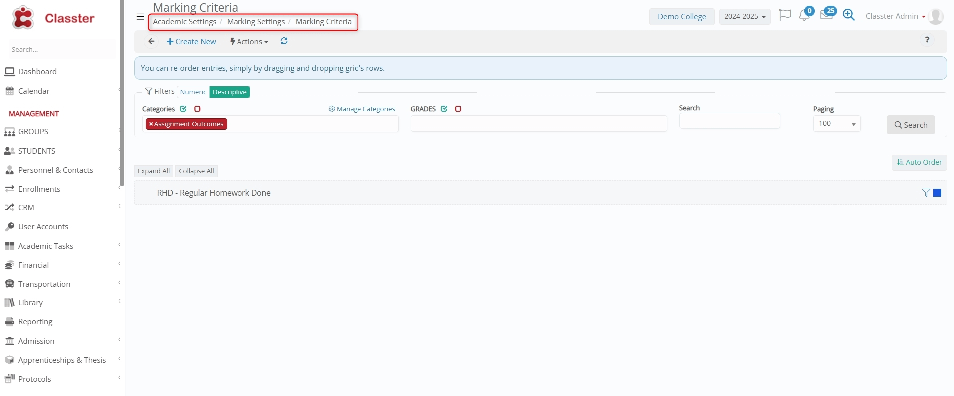
Task: Open the messages envelope icon
Action: 827,15
